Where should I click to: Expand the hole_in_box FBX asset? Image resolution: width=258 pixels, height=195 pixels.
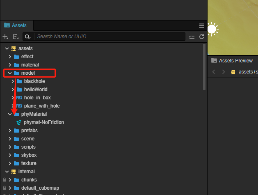13,98
